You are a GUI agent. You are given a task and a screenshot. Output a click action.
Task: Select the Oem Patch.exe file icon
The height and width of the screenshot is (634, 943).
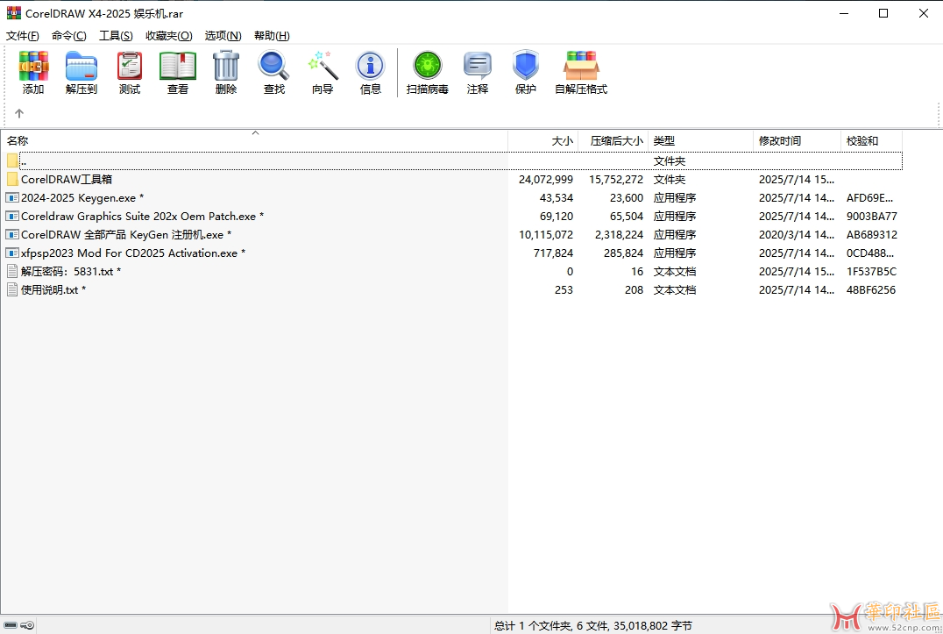click(x=12, y=216)
